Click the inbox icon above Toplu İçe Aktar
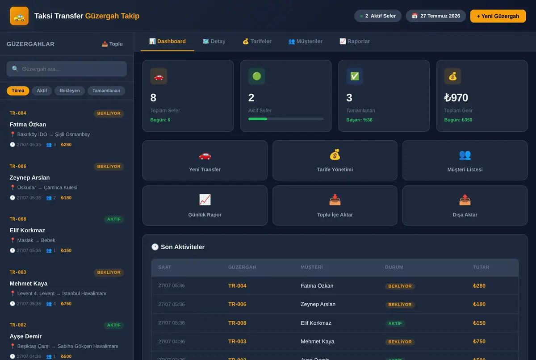536x360 pixels. coord(335,200)
